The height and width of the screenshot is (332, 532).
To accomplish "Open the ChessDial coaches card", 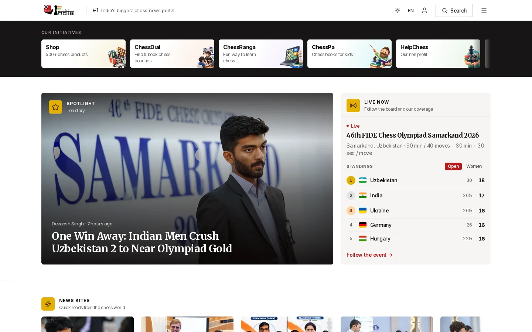I will point(172,53).
